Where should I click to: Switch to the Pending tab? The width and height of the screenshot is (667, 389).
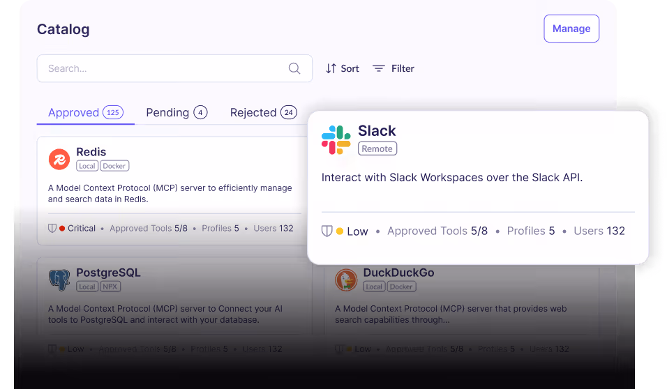(x=177, y=113)
